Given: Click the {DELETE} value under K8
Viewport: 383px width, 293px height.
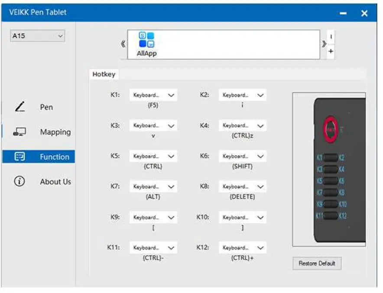Looking at the screenshot, I should 242,197.
